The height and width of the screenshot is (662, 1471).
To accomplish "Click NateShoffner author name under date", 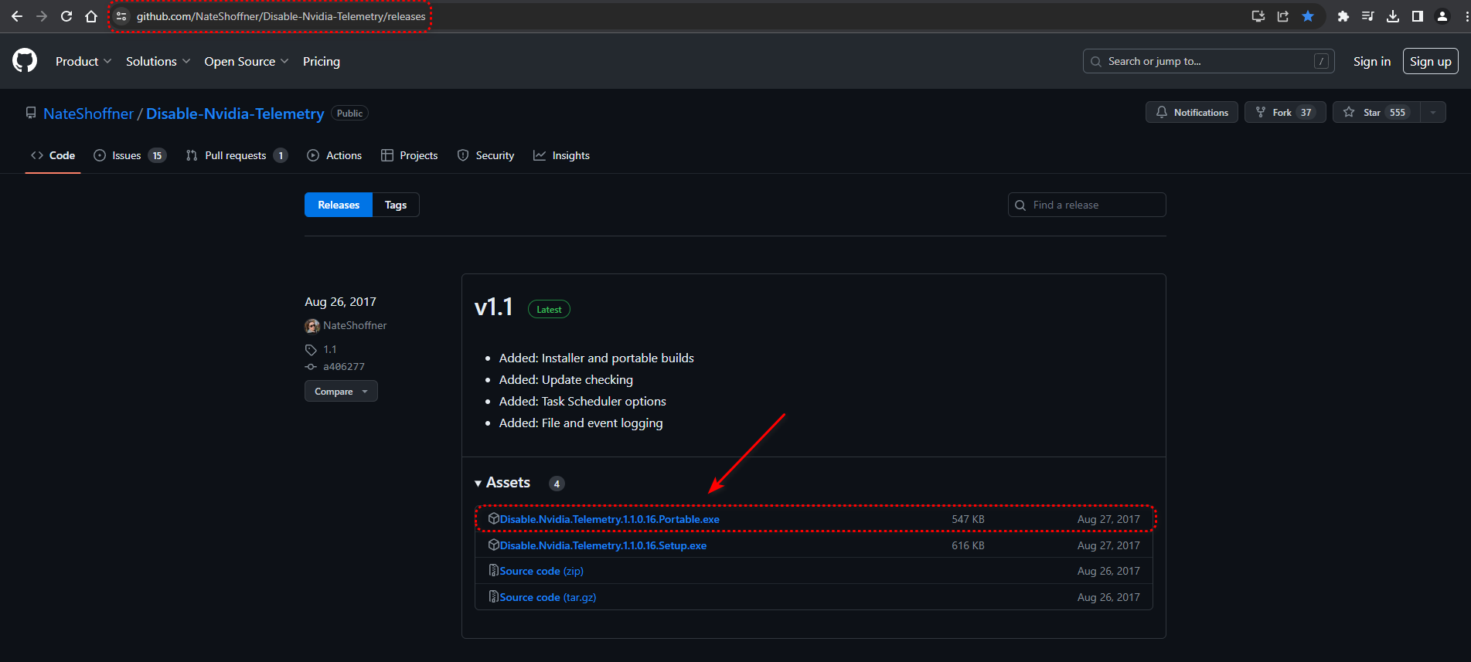I will pyautogui.click(x=355, y=326).
